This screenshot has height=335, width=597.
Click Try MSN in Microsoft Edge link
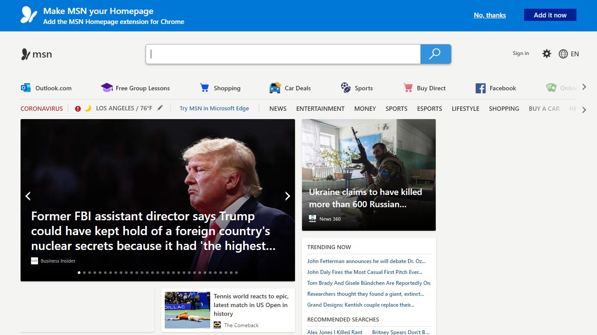pos(214,109)
